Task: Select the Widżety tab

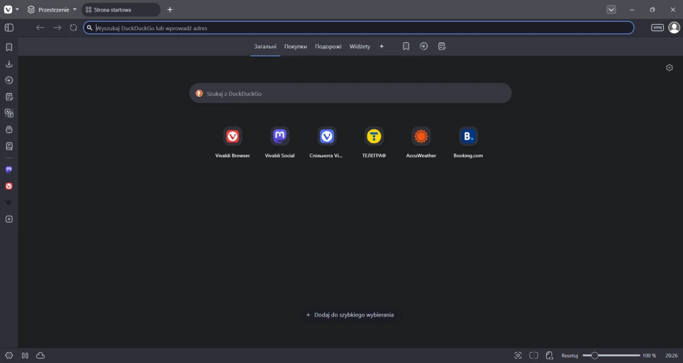Action: coord(359,47)
